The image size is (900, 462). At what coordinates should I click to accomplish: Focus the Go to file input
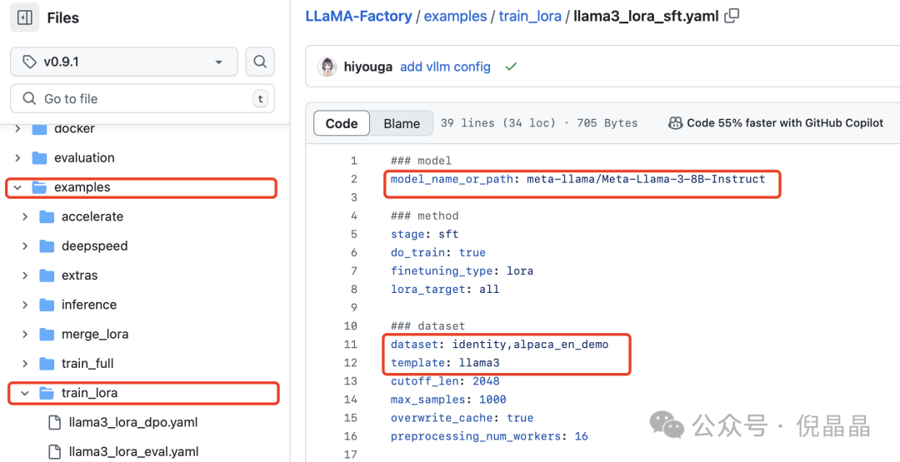point(142,98)
